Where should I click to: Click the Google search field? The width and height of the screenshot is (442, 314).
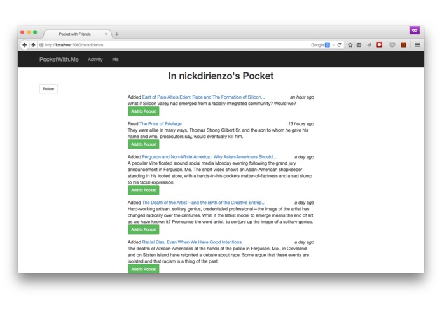point(316,45)
